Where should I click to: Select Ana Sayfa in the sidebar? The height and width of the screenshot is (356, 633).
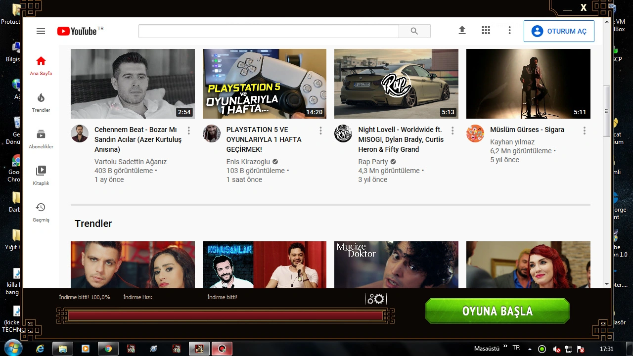click(x=41, y=66)
